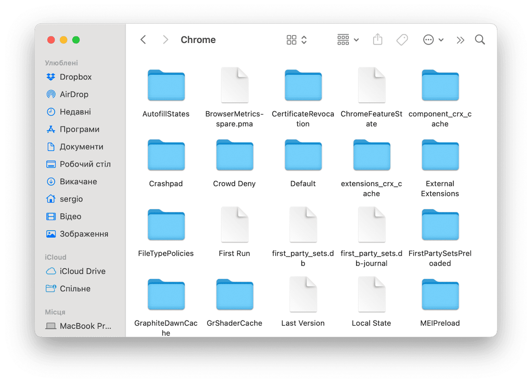532x383 pixels.
Task: Select the AutofillStates folder icon
Action: [166, 85]
